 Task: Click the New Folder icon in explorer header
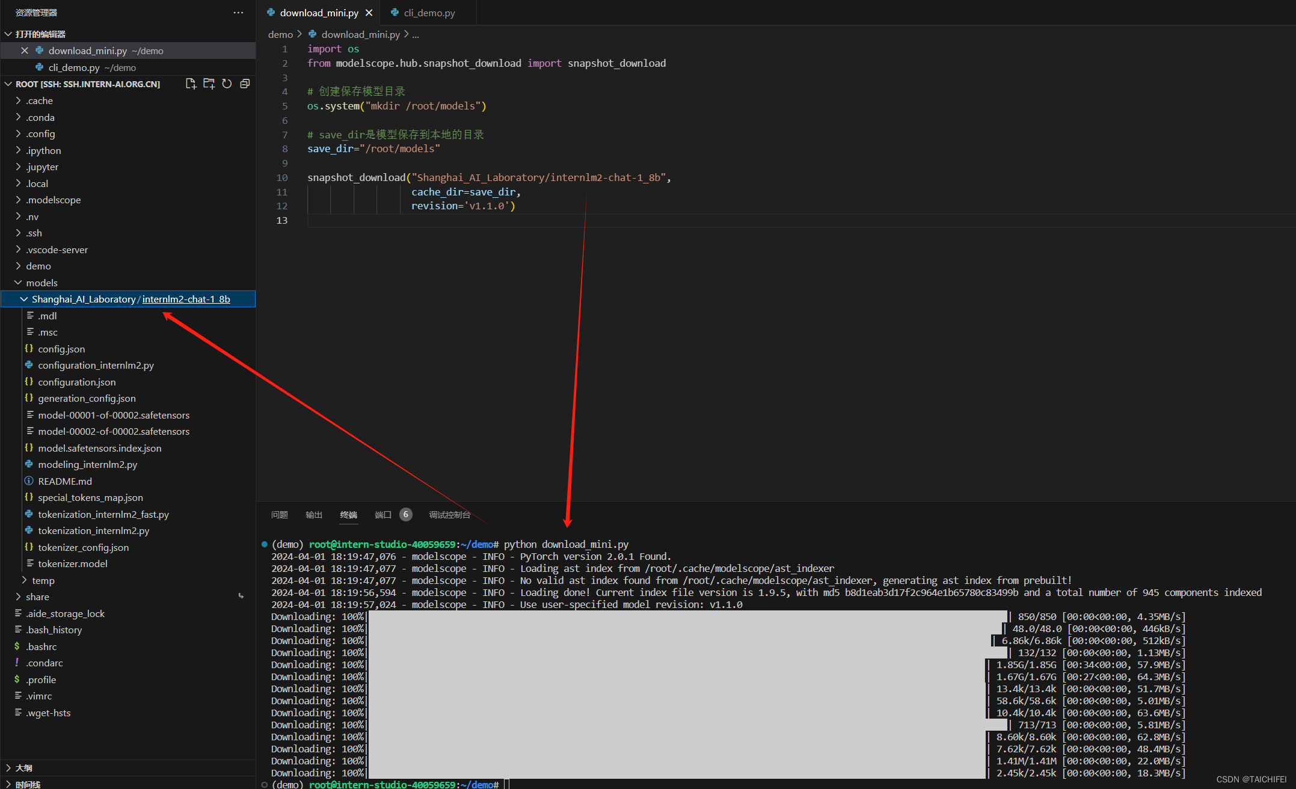click(x=209, y=84)
